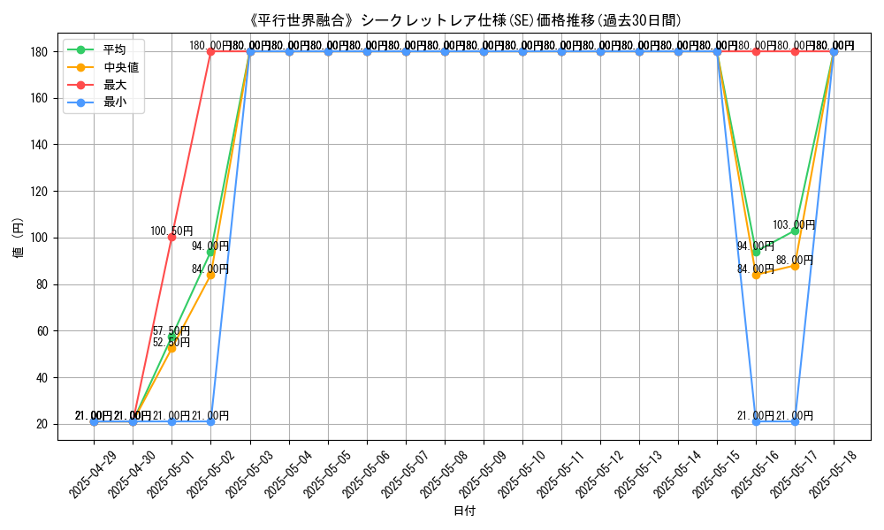Click the y-axis tick value 120
Screen dimensions: 884x530
[x=40, y=192]
